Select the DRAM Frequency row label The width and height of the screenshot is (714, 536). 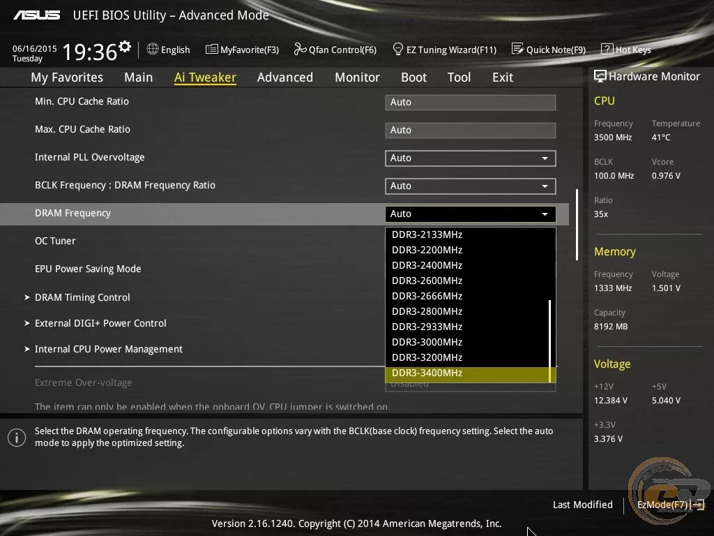point(73,213)
